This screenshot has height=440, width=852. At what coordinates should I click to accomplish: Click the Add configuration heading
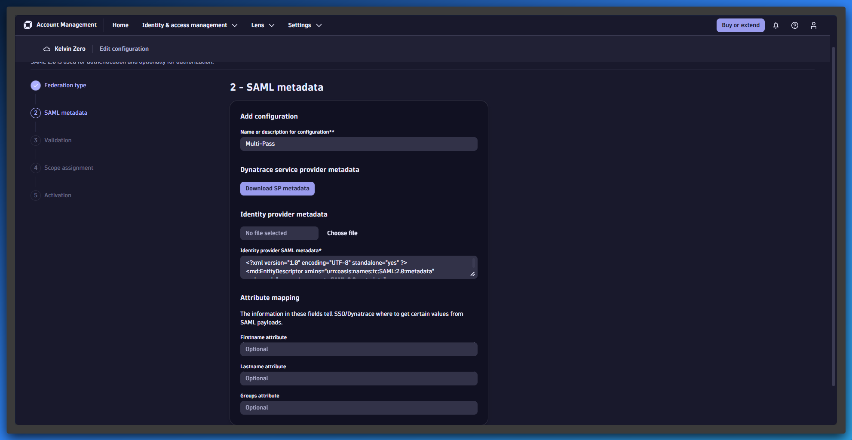[x=269, y=116]
